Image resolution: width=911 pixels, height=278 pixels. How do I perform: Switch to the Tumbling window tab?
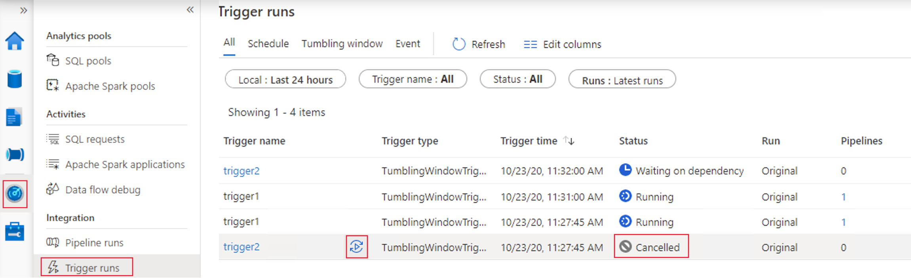(342, 43)
